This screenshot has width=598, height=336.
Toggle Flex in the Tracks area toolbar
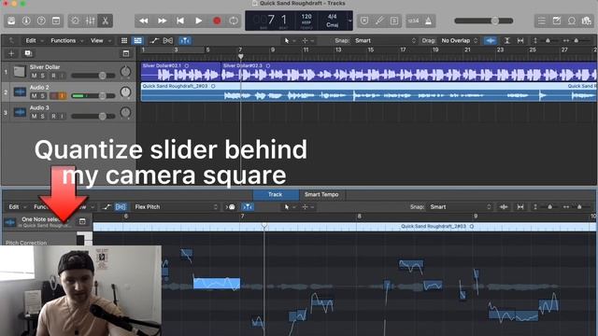pos(168,40)
